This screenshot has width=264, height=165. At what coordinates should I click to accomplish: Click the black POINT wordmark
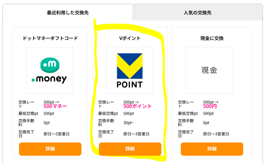130,85
